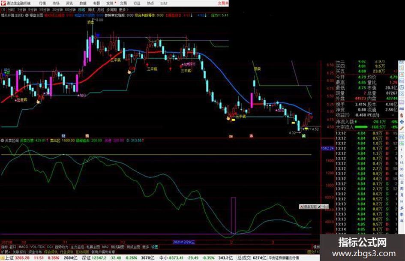405x261 pixels.
Task: Click the red 交易 button at top right
Action: point(223,3)
